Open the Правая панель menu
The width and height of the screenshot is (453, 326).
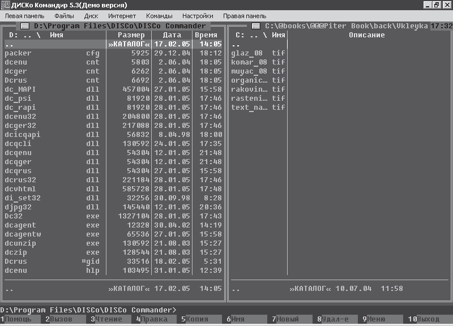(245, 16)
